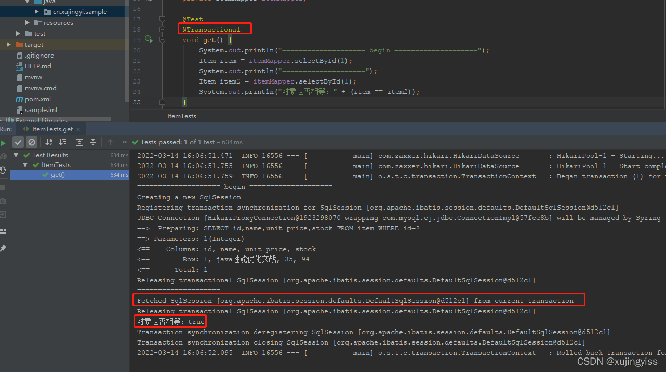Click the '对象是否相等: true' output line
666x372 pixels.
point(171,322)
